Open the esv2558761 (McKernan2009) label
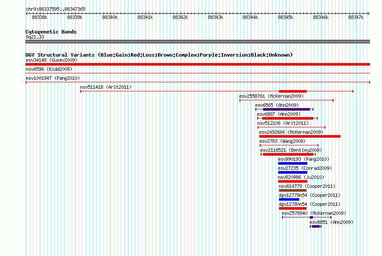This screenshot has width=382, height=256. click(271, 96)
